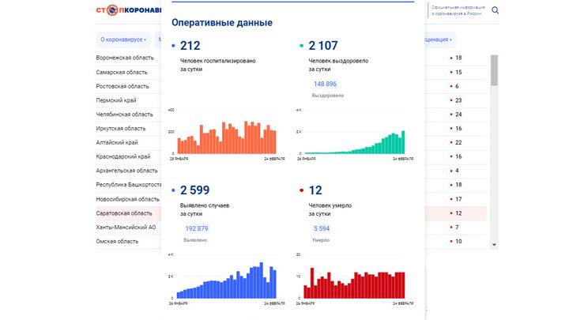Viewport: 569px width, 320px height.
Task: Open the search magnifier icon
Action: point(496,10)
